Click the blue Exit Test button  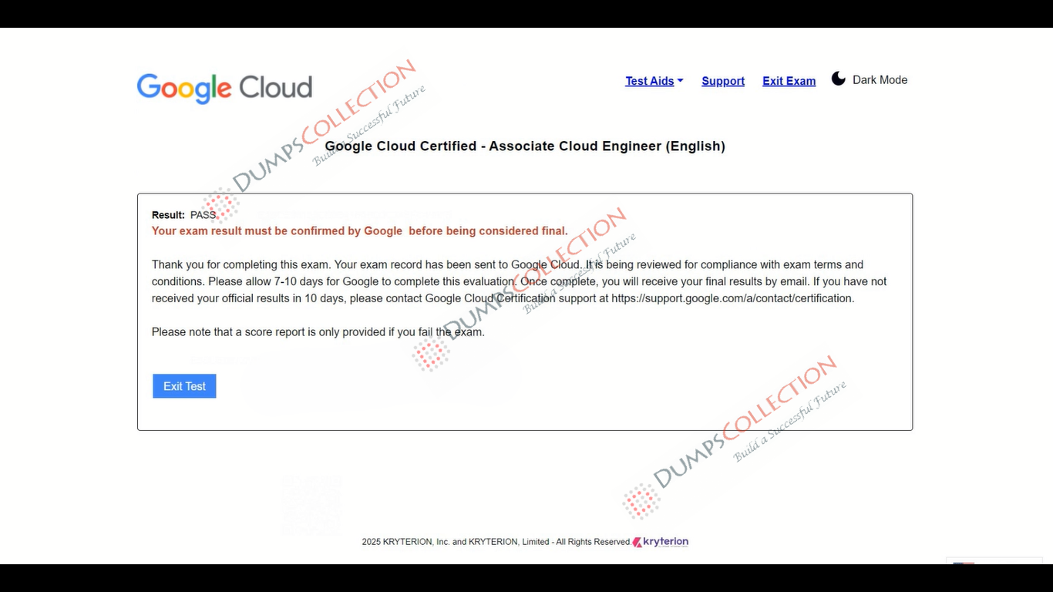tap(184, 386)
